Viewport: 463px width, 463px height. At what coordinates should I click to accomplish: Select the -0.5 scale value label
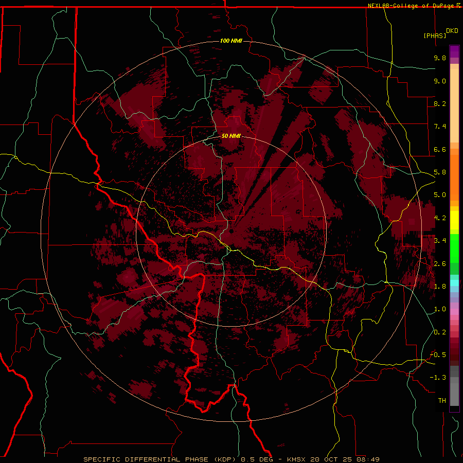[x=438, y=355]
